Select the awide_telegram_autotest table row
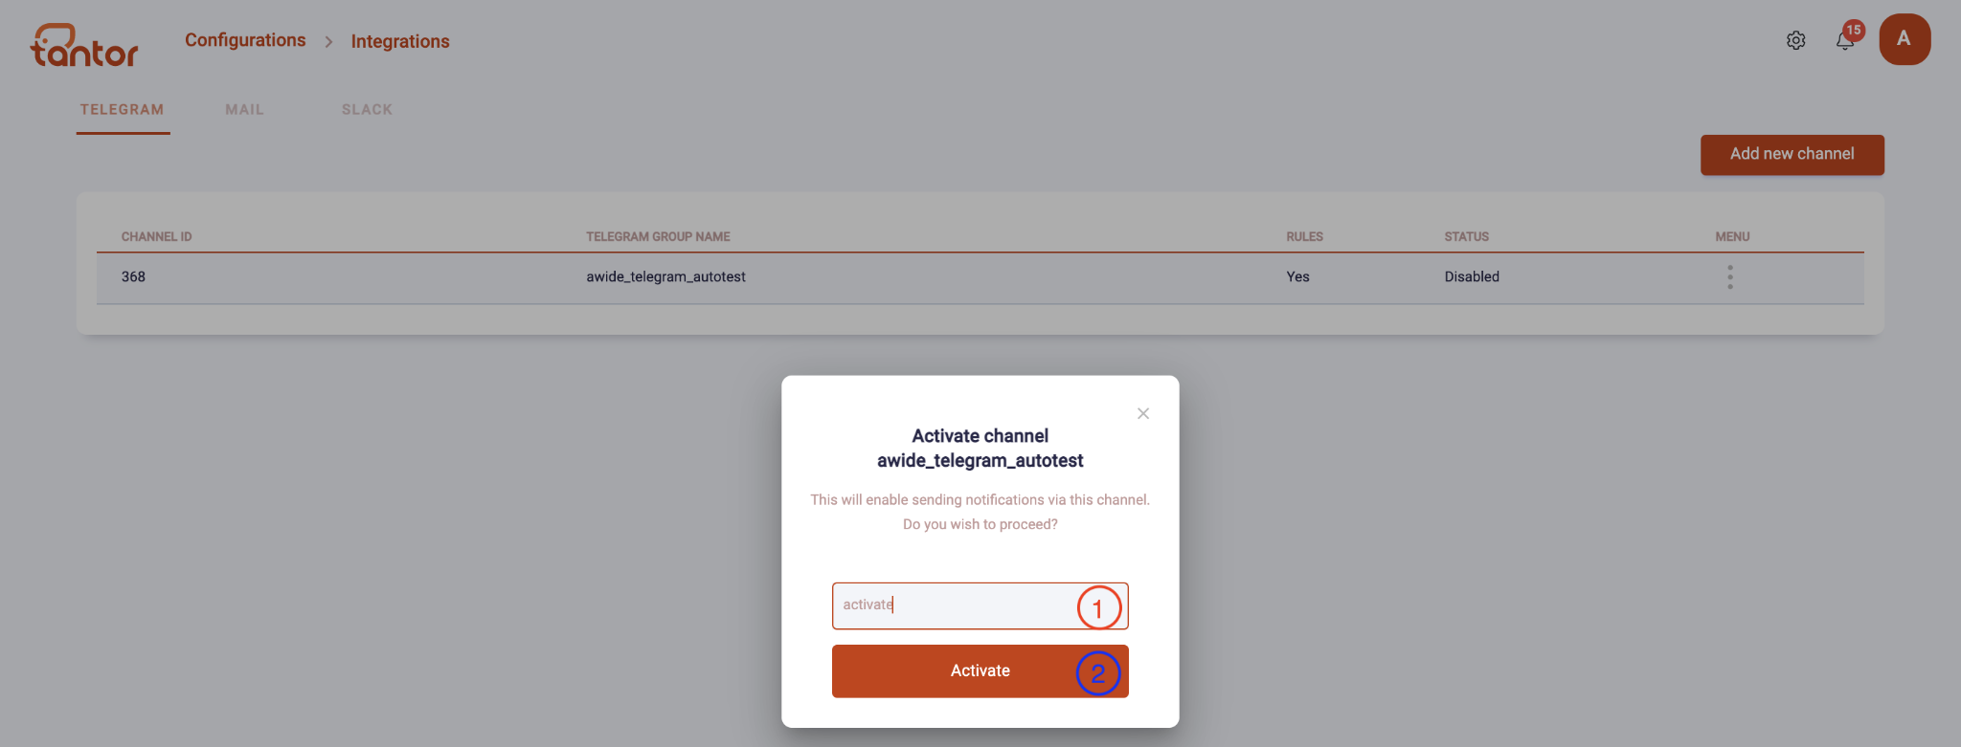The height and width of the screenshot is (747, 1961). tap(980, 277)
